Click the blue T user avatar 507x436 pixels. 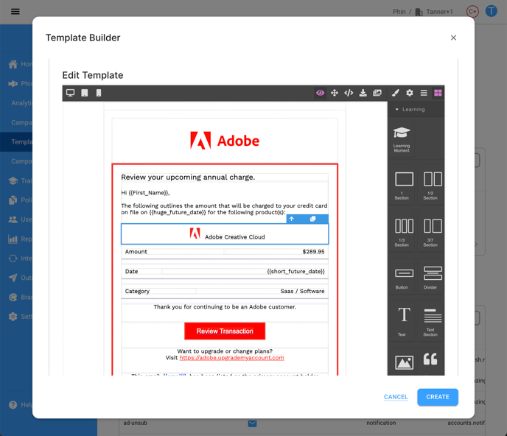pos(491,11)
